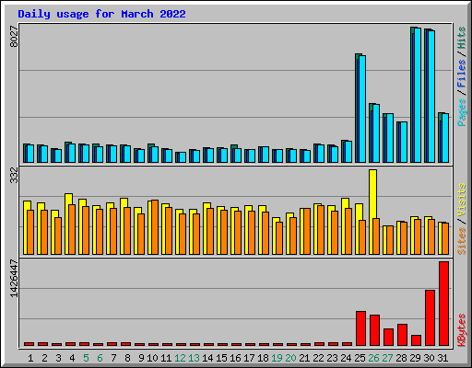
Task: Select the small red KBytes bar, day 15
Action: click(x=222, y=345)
